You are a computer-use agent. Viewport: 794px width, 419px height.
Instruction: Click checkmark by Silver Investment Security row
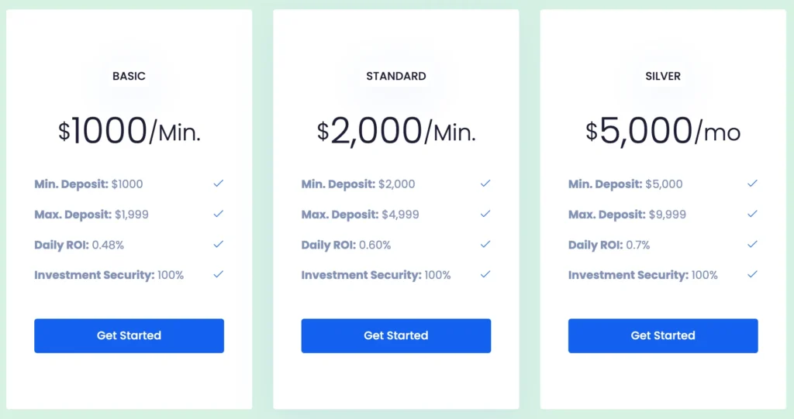[x=752, y=274]
